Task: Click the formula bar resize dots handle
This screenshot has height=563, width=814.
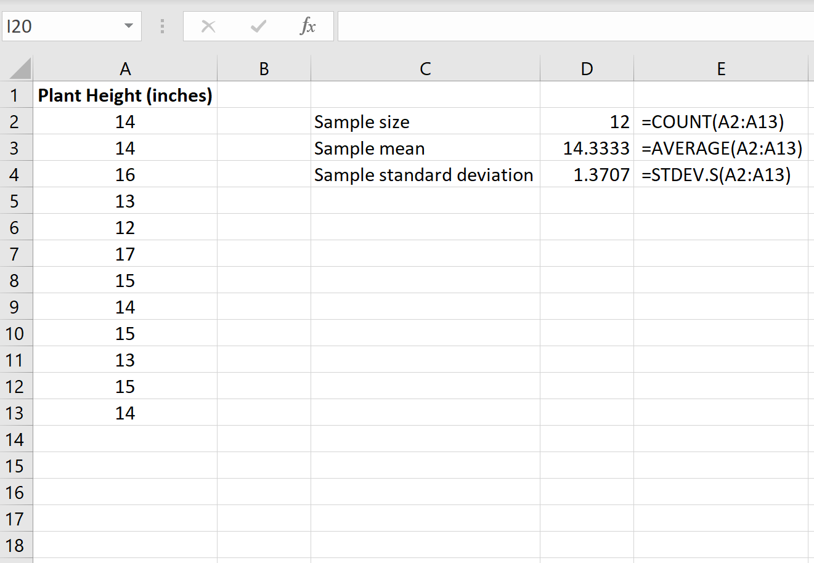Action: [x=162, y=26]
